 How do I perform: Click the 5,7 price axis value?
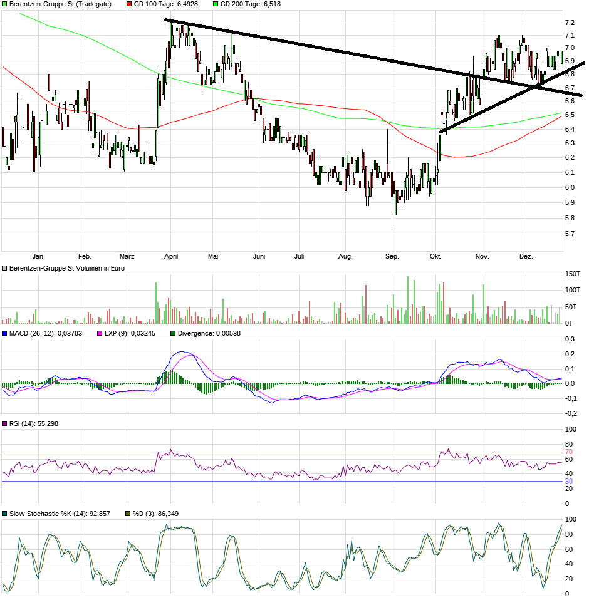pyautogui.click(x=570, y=234)
